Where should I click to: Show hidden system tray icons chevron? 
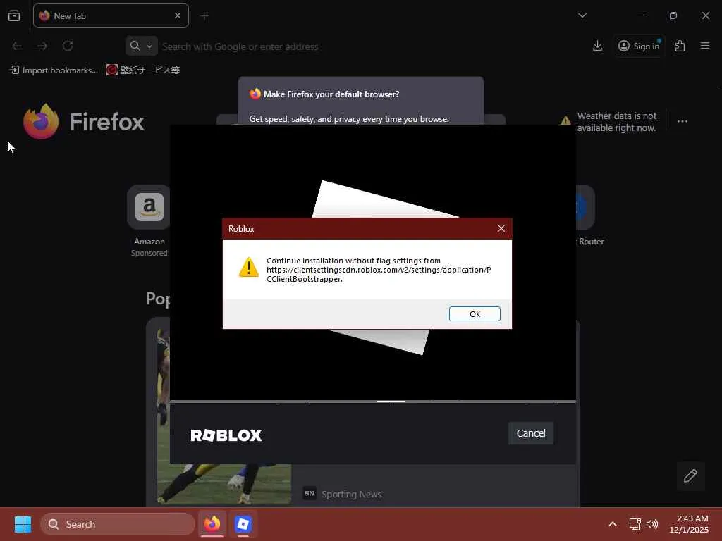613,524
